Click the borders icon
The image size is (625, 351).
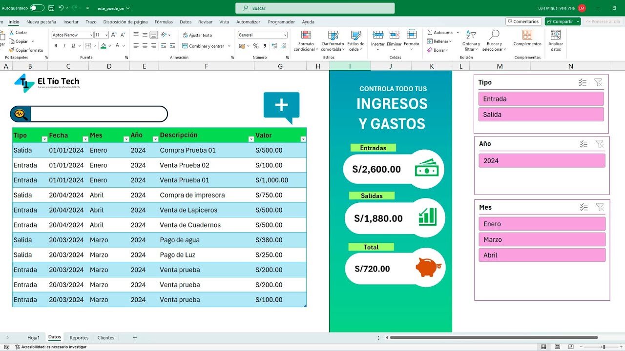87,46
